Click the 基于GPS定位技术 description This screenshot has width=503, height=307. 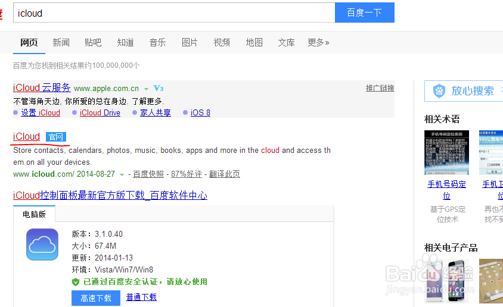click(x=448, y=214)
